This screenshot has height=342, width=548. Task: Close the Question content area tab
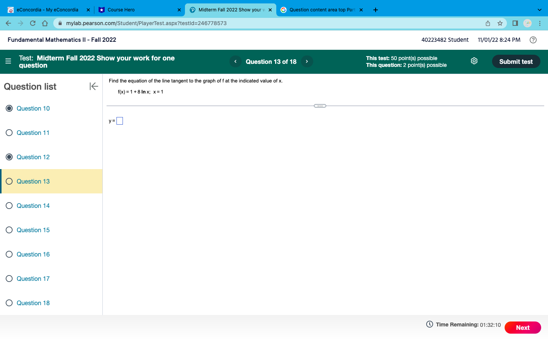361,10
